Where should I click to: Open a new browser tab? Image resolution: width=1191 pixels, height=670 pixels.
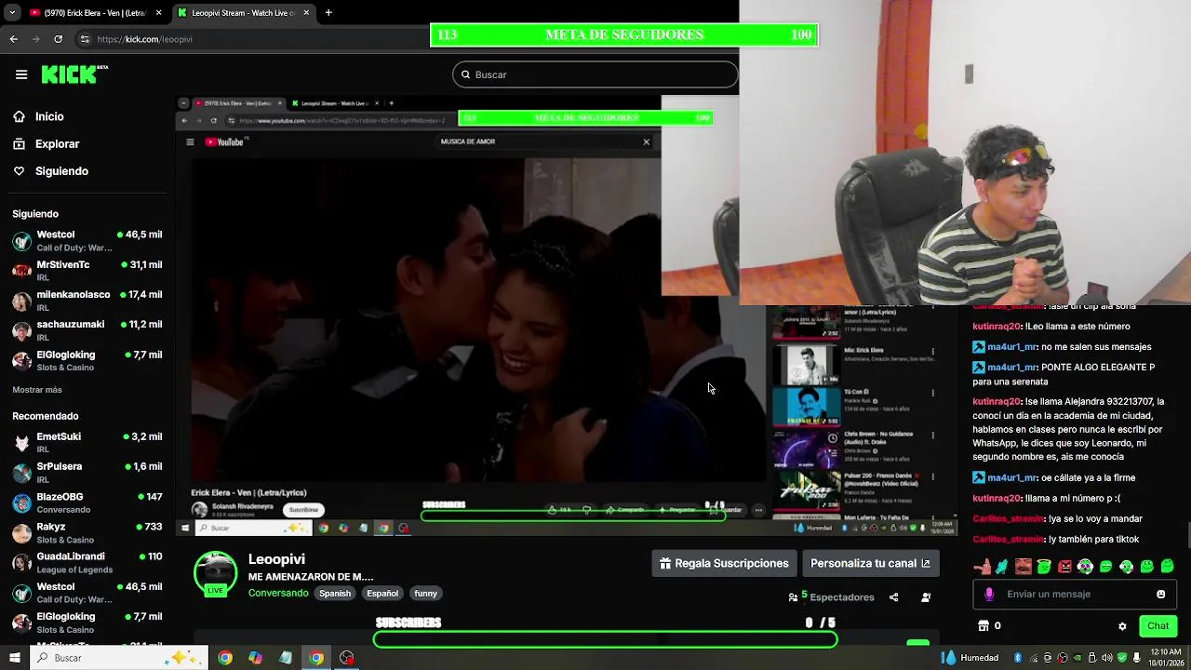tap(328, 13)
